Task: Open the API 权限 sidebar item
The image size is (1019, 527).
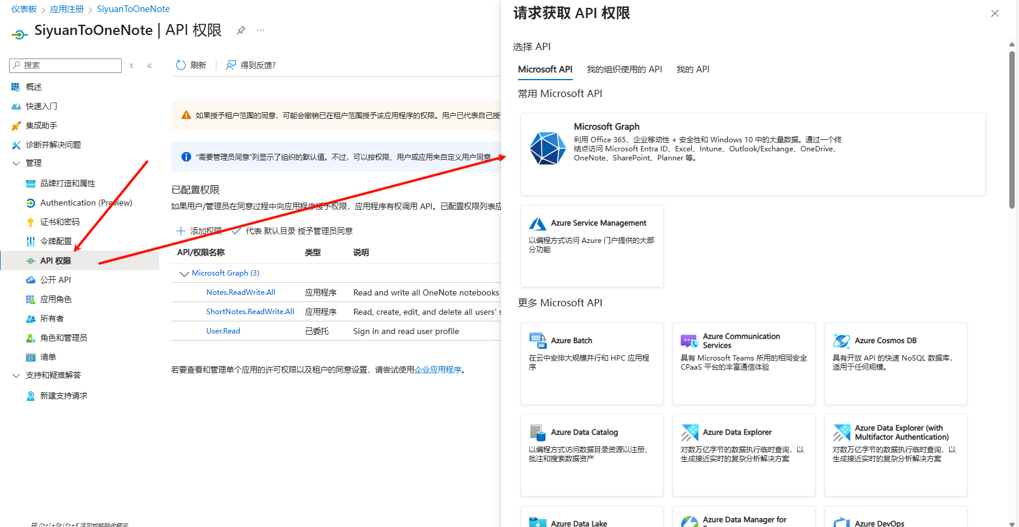Action: coord(80,260)
